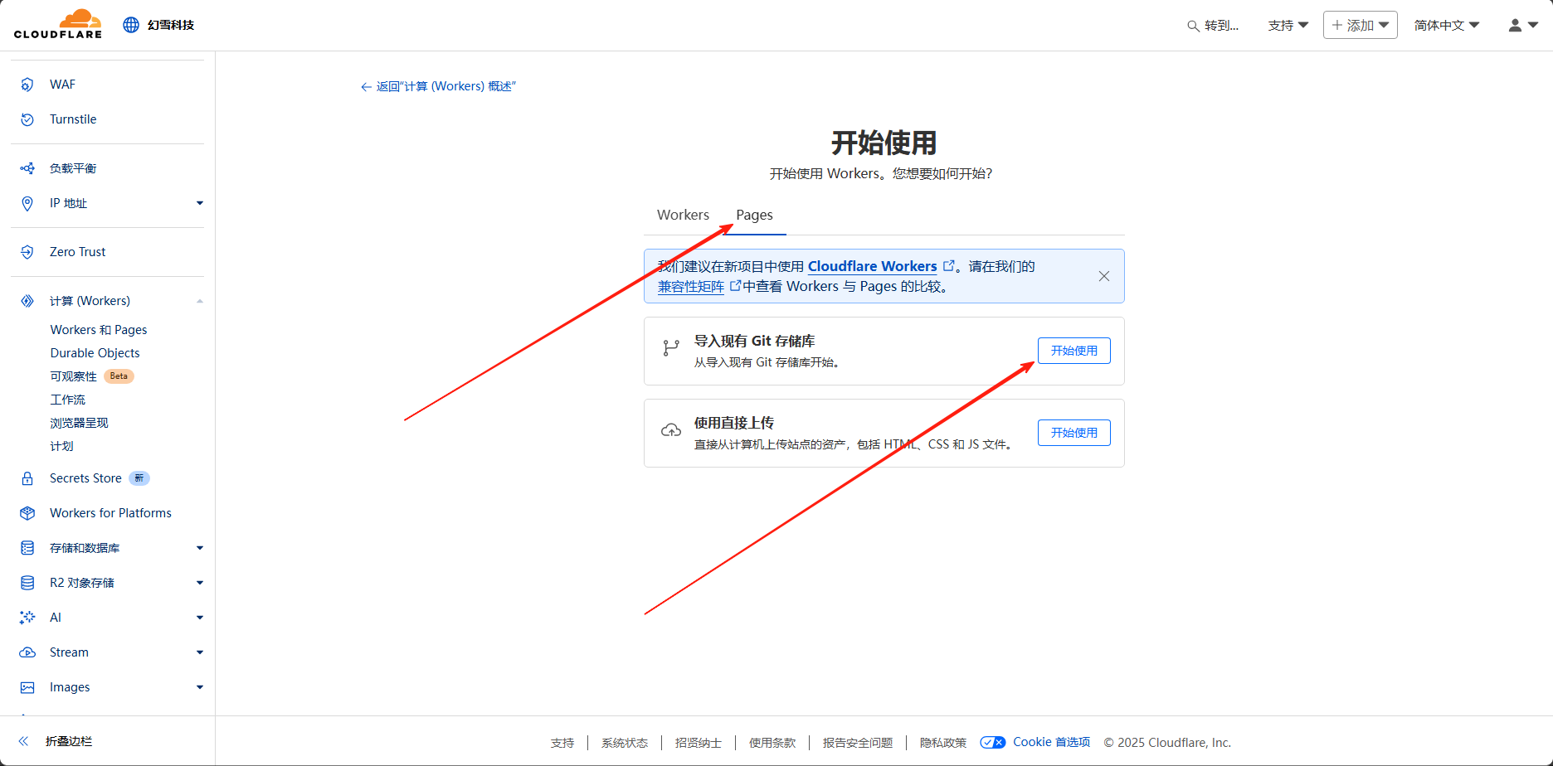Open the 支持 footer link
This screenshot has width=1553, height=766.
pos(562,743)
